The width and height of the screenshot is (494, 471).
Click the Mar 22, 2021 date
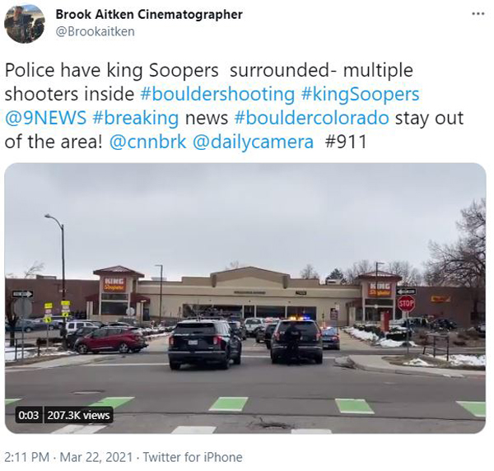pos(96,457)
